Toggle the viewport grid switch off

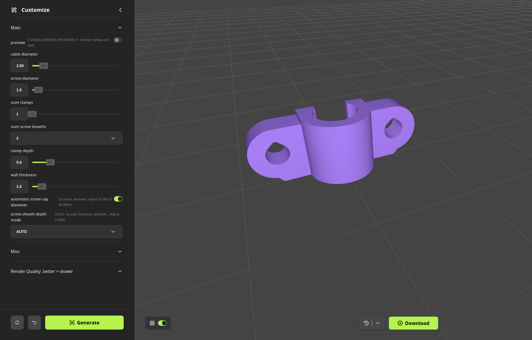point(162,323)
